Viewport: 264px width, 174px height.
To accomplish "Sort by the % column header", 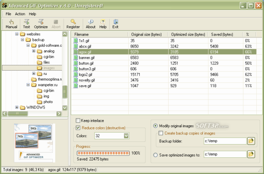I will click(250, 34).
